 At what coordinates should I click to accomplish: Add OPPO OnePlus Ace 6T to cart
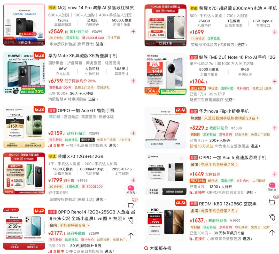133,133
